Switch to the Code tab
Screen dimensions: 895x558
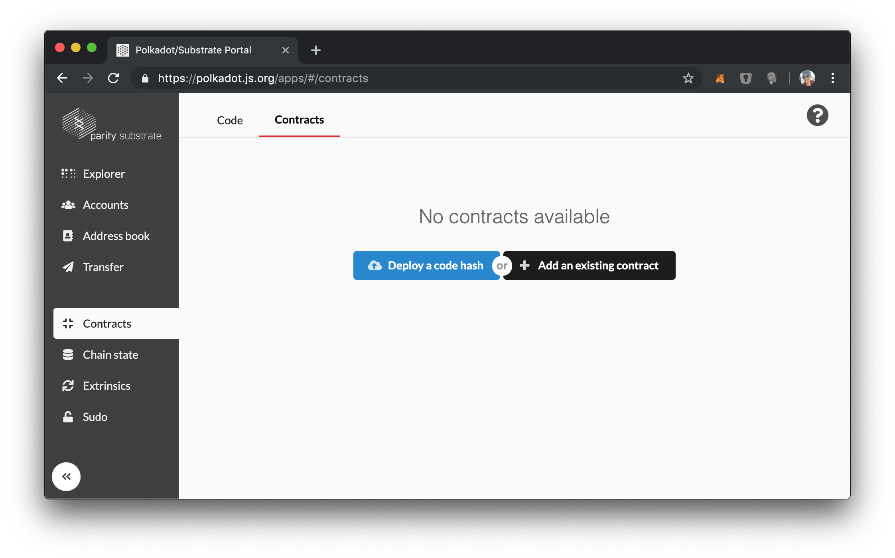pyautogui.click(x=229, y=119)
